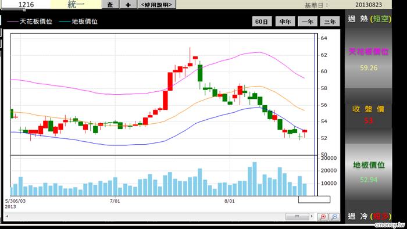
Task: Click the closing price value 53
Action: coord(368,120)
